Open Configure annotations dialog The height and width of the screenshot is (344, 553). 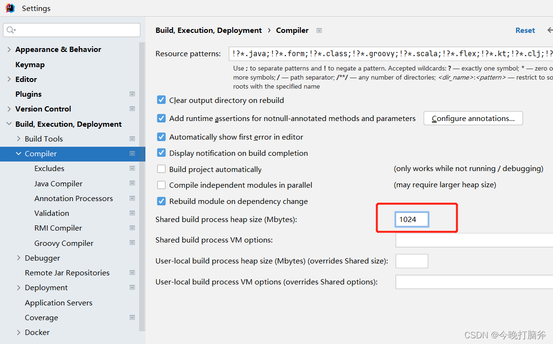pos(473,118)
